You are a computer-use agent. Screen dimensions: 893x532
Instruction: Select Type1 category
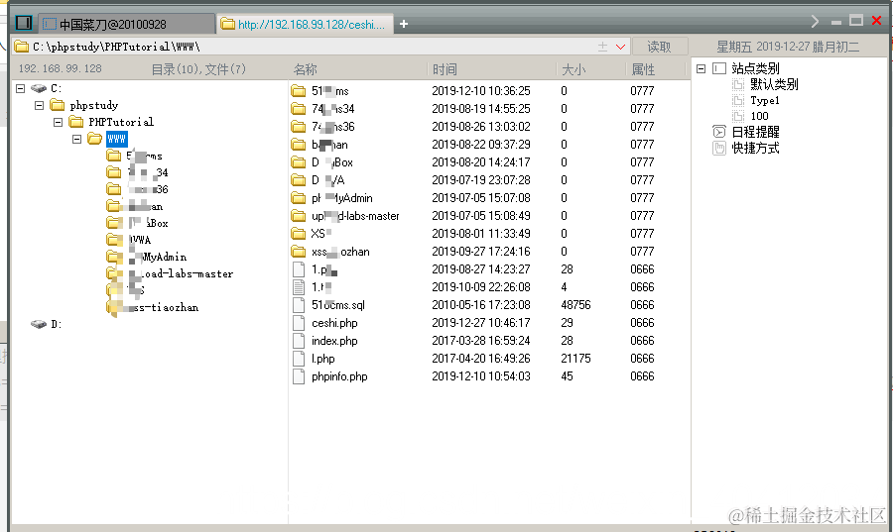pyautogui.click(x=764, y=101)
